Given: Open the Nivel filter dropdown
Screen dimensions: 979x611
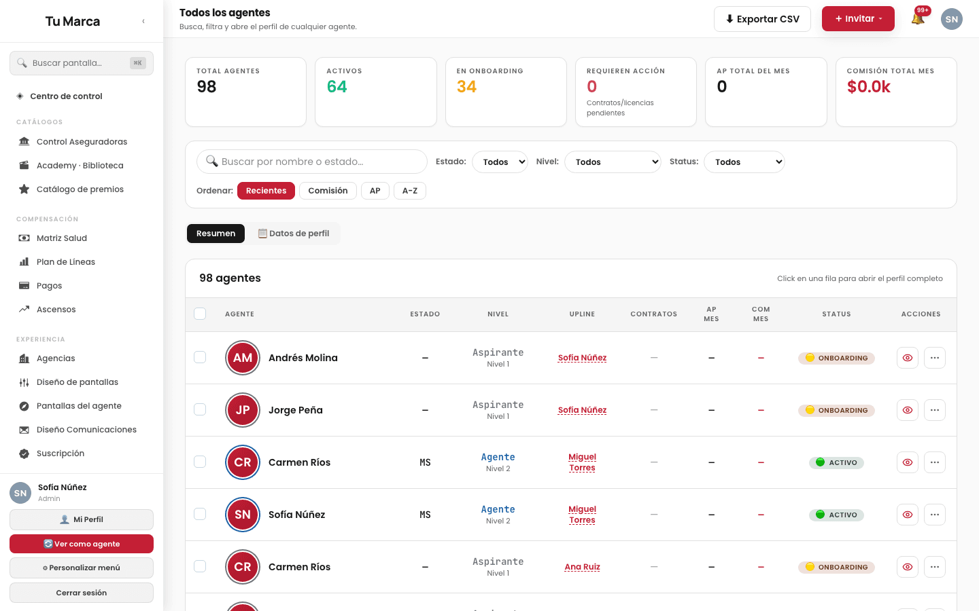Looking at the screenshot, I should 613,162.
